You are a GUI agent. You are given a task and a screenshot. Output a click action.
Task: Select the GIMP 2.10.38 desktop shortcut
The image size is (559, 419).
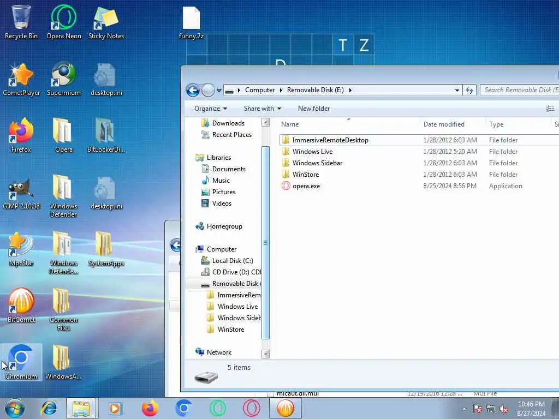21,193
